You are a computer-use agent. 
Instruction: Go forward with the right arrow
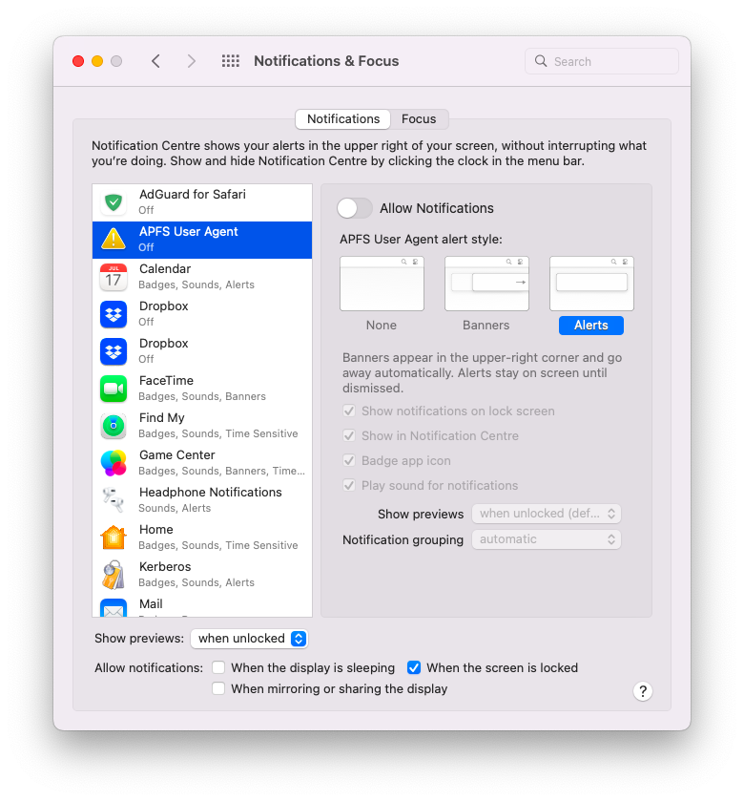point(192,61)
